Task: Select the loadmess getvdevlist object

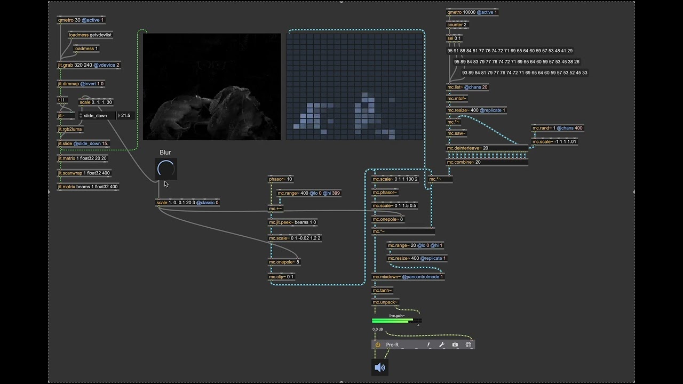Action: [91, 35]
